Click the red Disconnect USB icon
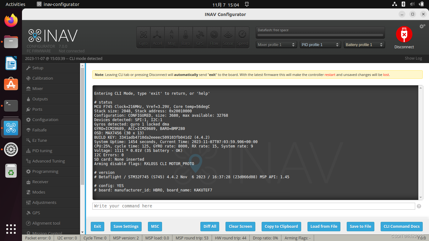The width and height of the screenshot is (429, 241). (404, 34)
